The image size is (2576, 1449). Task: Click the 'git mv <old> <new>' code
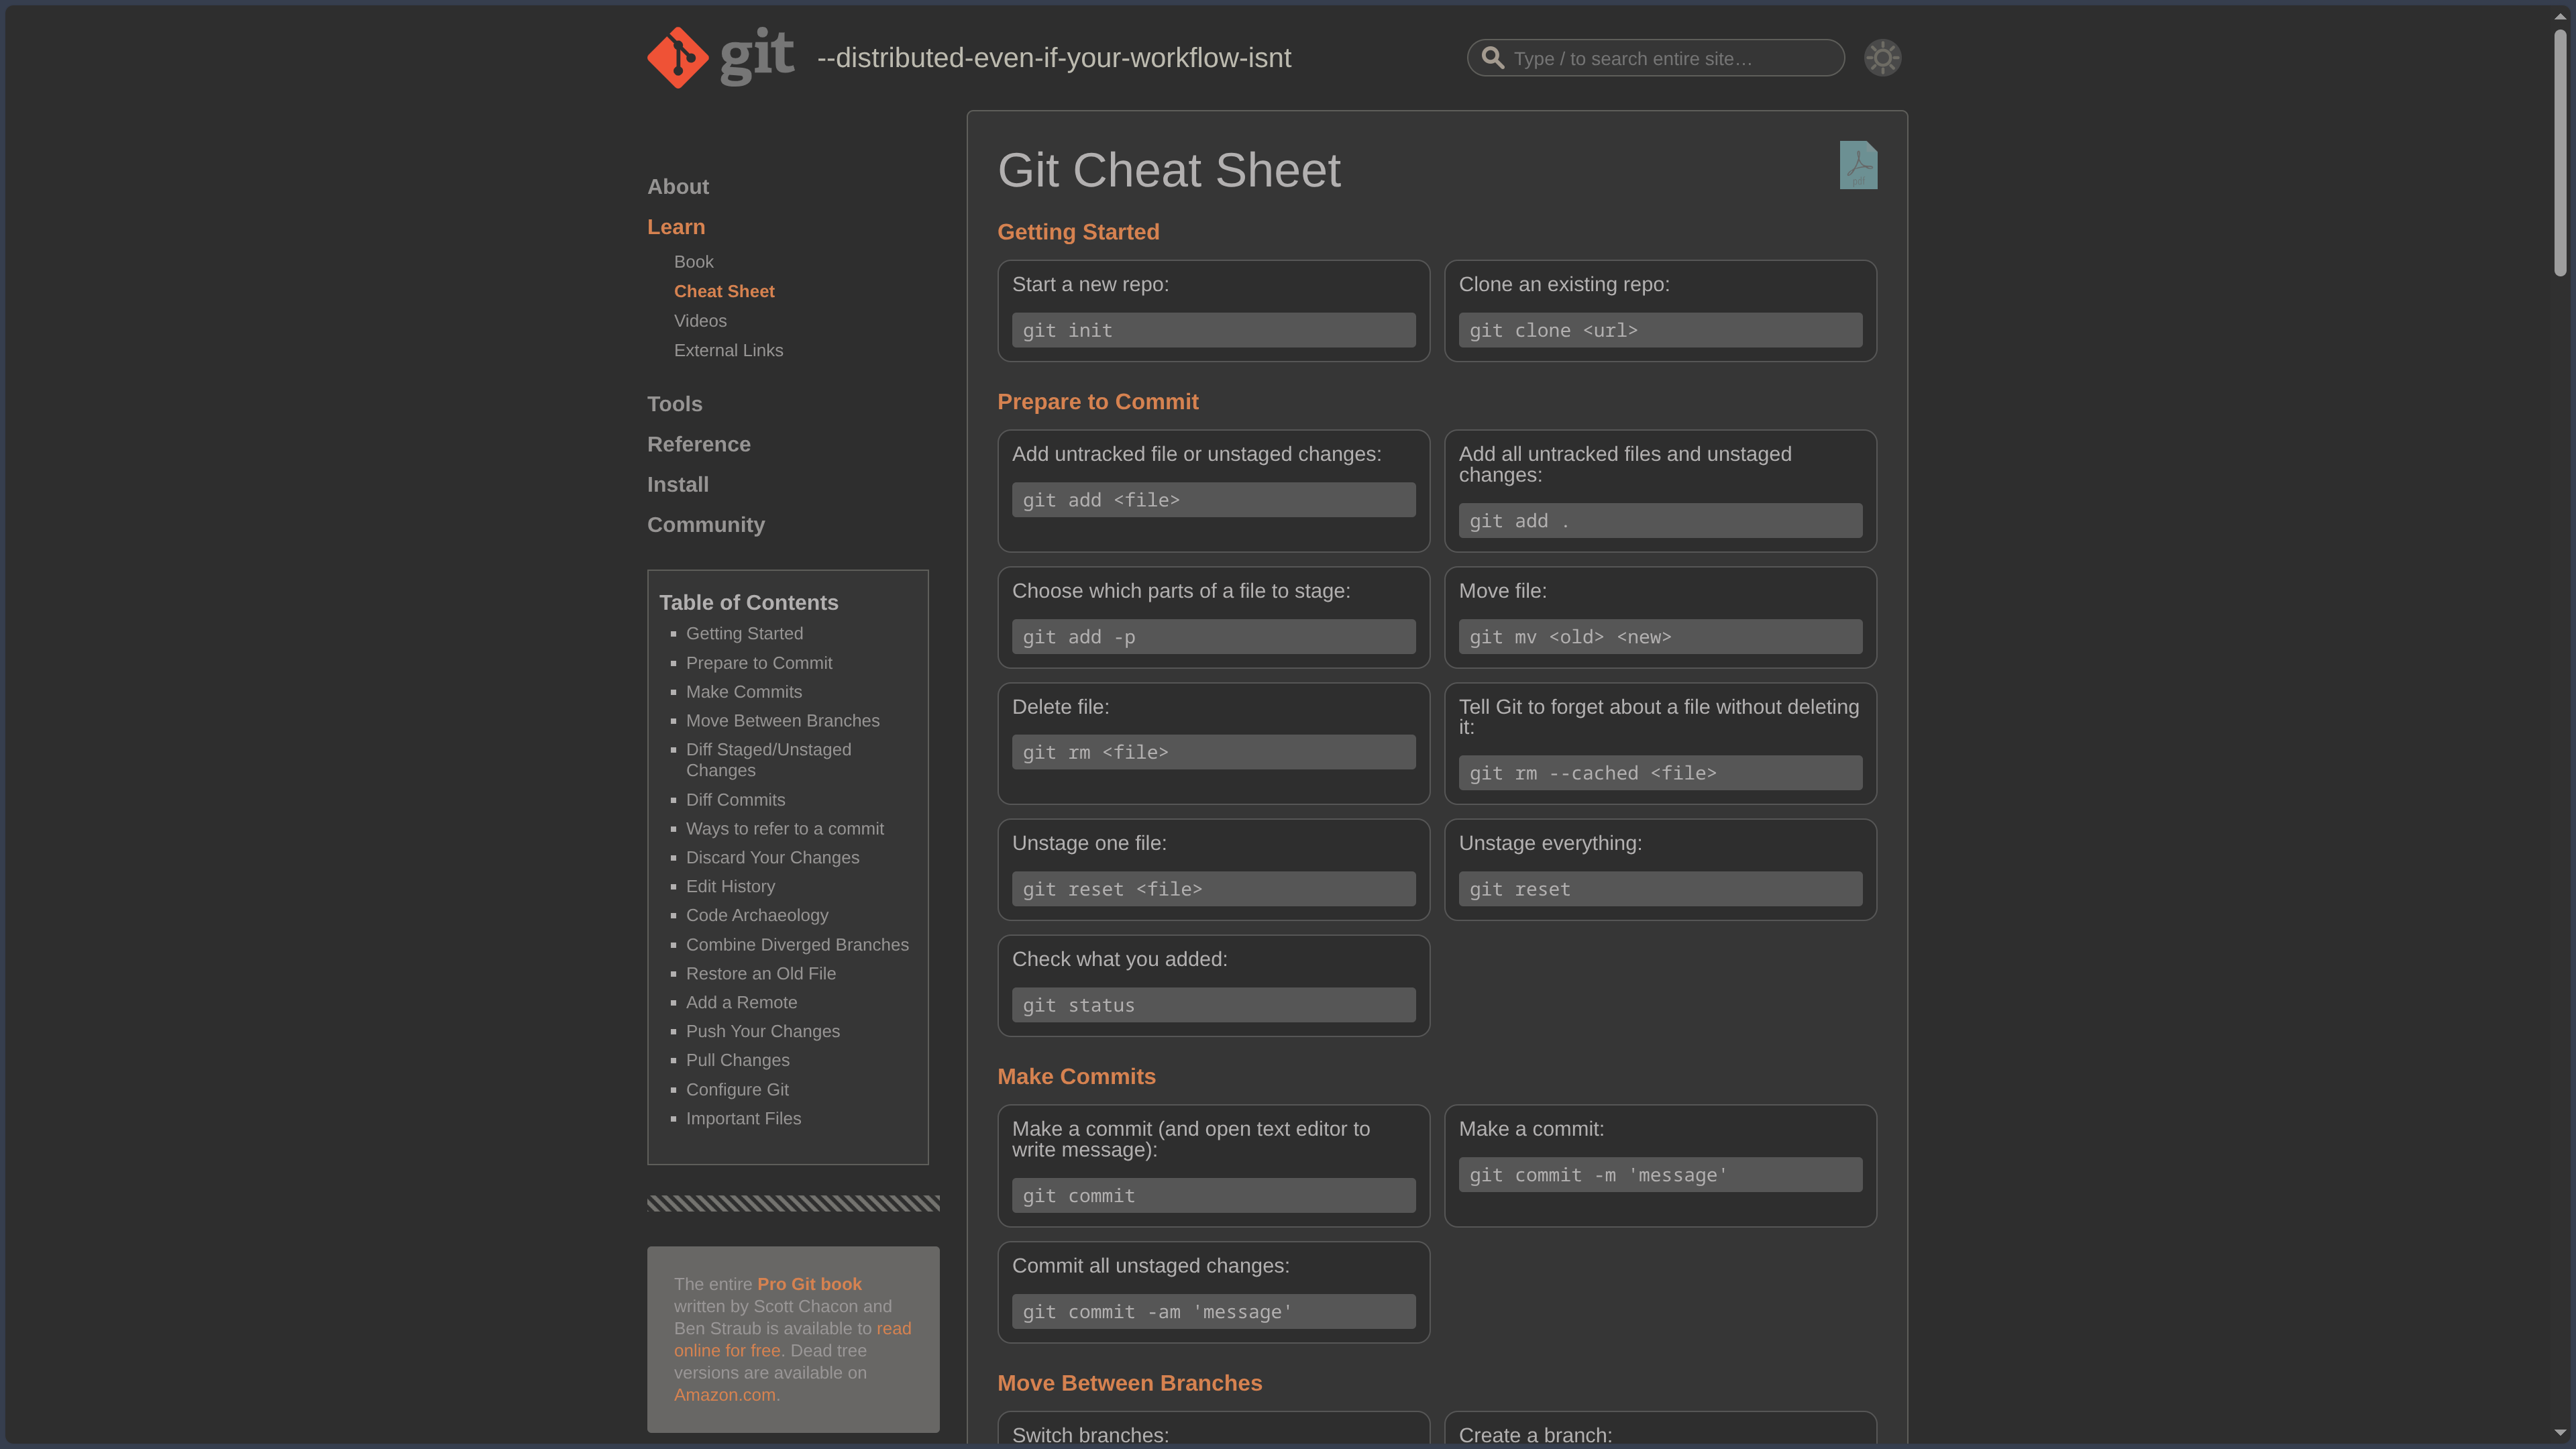pos(1660,637)
